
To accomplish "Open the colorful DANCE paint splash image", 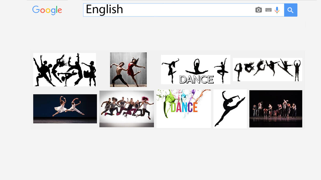I will [184, 109].
